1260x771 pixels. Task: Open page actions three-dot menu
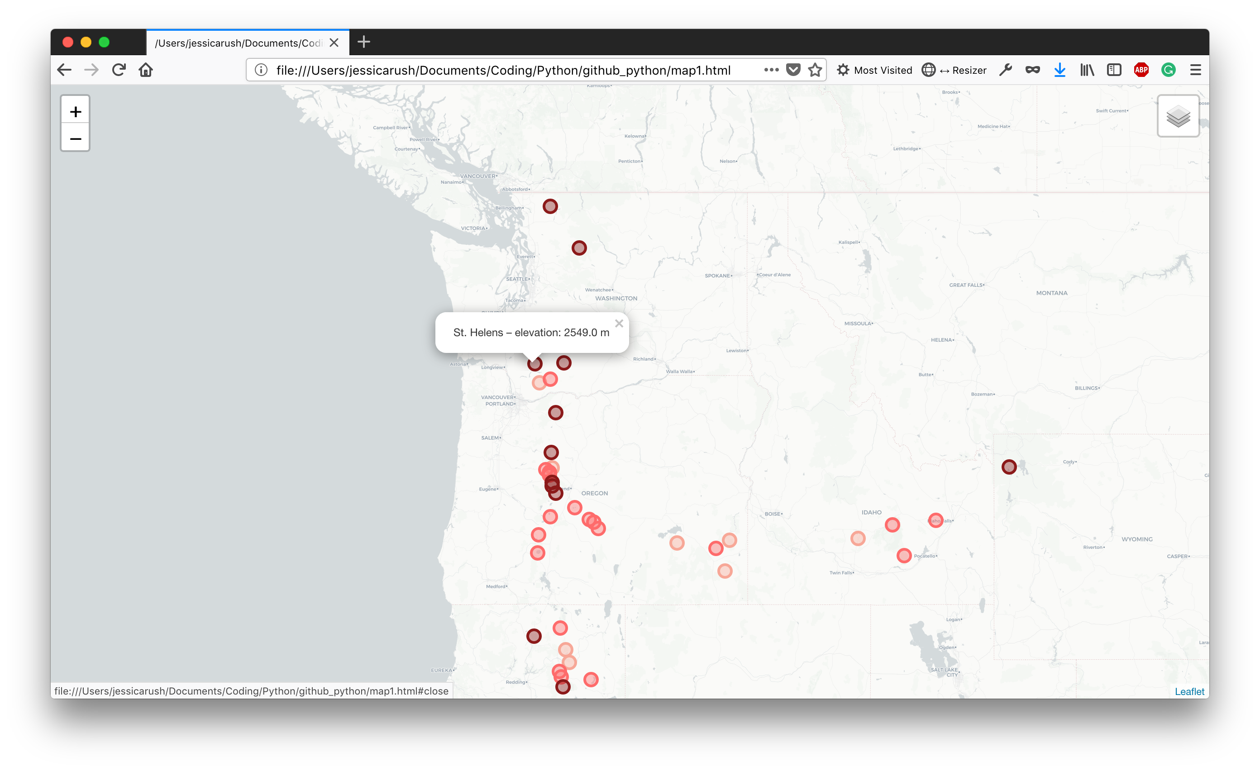[771, 70]
